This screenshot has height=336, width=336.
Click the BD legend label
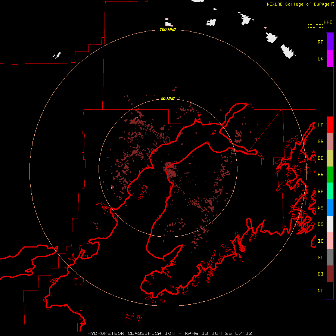click(321, 158)
